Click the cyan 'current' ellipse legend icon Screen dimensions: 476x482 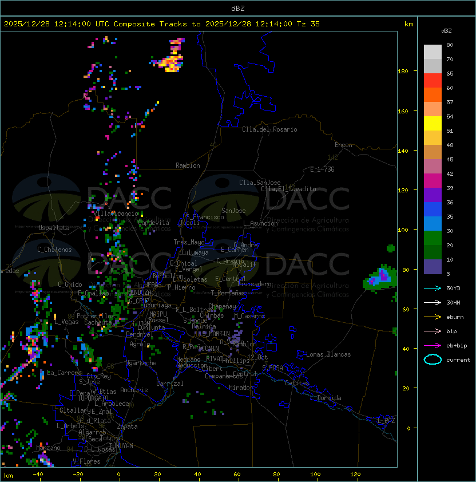(433, 359)
